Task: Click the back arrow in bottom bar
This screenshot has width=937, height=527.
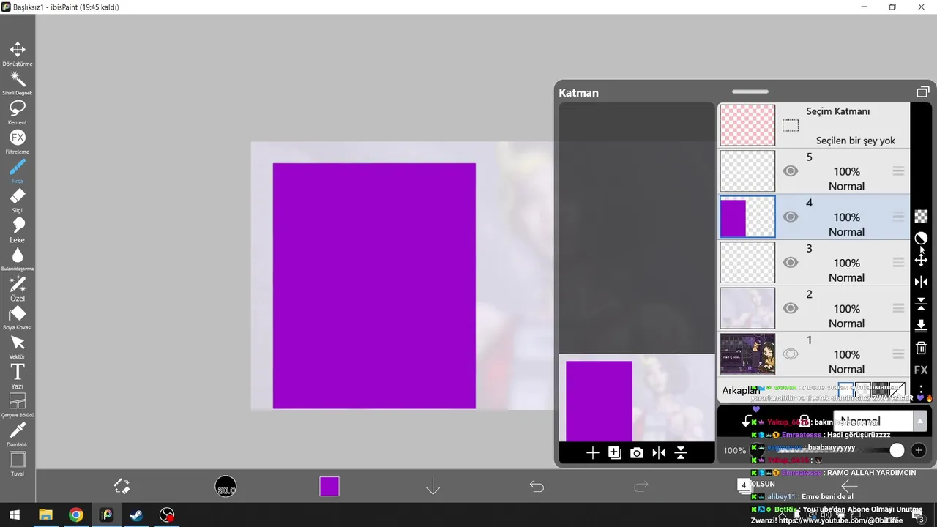Action: pyautogui.click(x=849, y=486)
